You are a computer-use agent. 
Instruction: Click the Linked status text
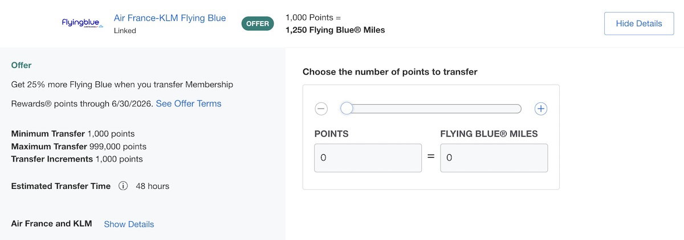[125, 31]
